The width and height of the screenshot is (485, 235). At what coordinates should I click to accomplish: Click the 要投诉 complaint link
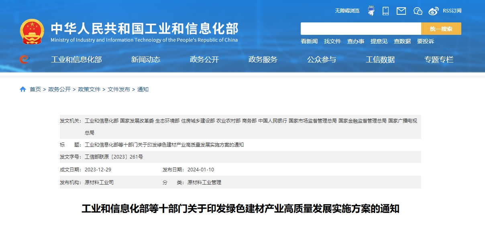pyautogui.click(x=426, y=41)
